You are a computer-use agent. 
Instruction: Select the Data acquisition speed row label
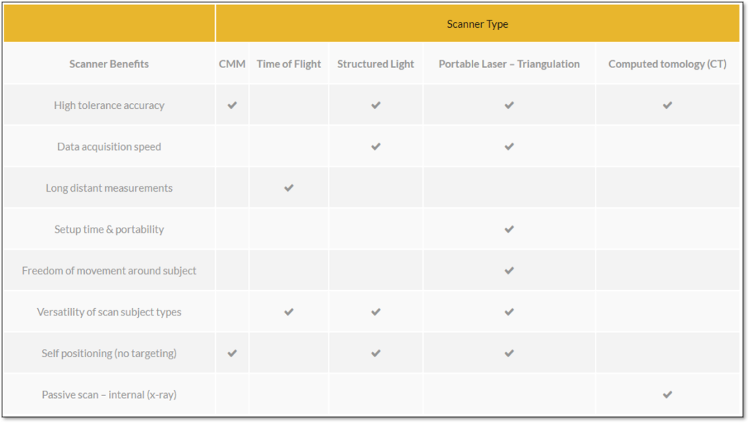pyautogui.click(x=109, y=146)
